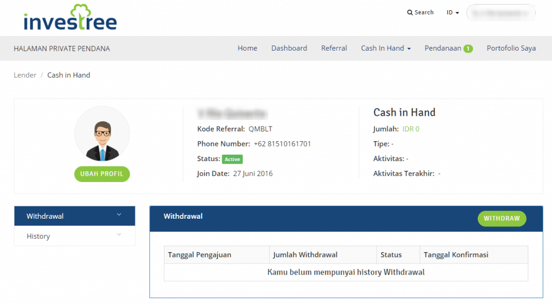Click the Cash in Hand panel heading
This screenshot has height=306, width=552.
[x=404, y=112]
